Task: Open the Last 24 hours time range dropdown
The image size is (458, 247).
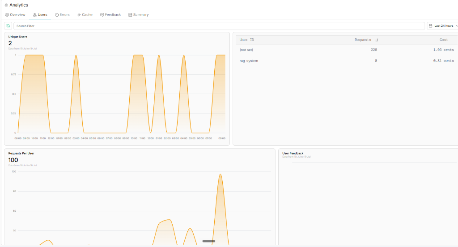Action: [x=443, y=26]
